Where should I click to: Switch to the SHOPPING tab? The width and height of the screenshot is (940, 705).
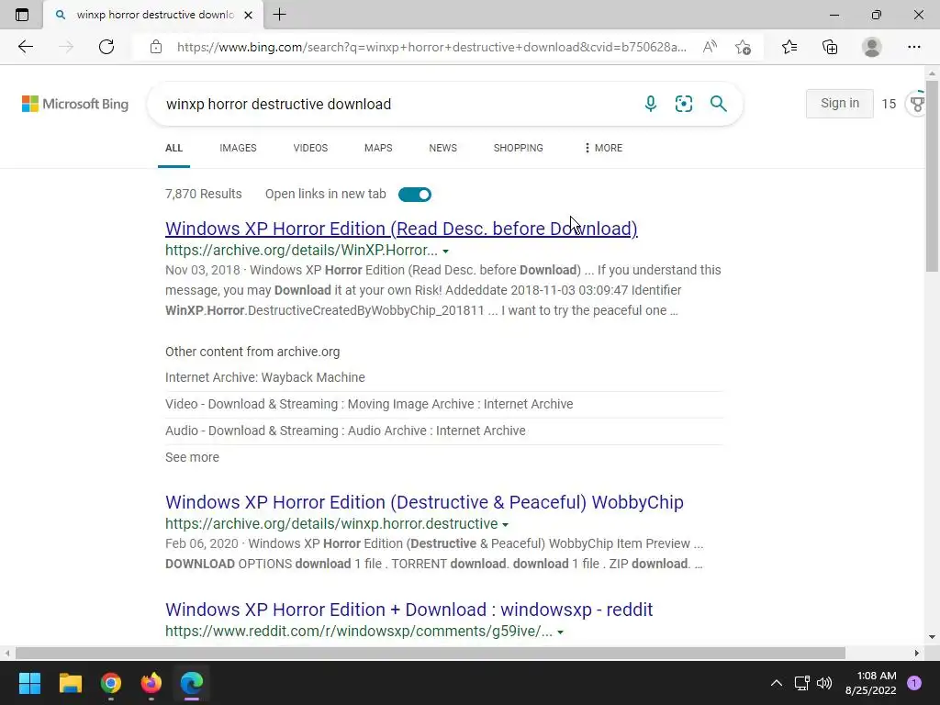click(x=518, y=148)
